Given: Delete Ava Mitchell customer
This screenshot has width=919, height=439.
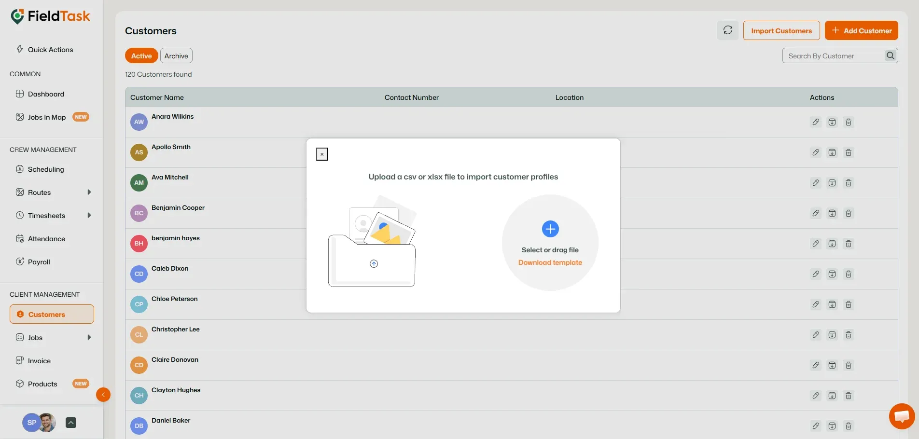Looking at the screenshot, I should [x=849, y=183].
